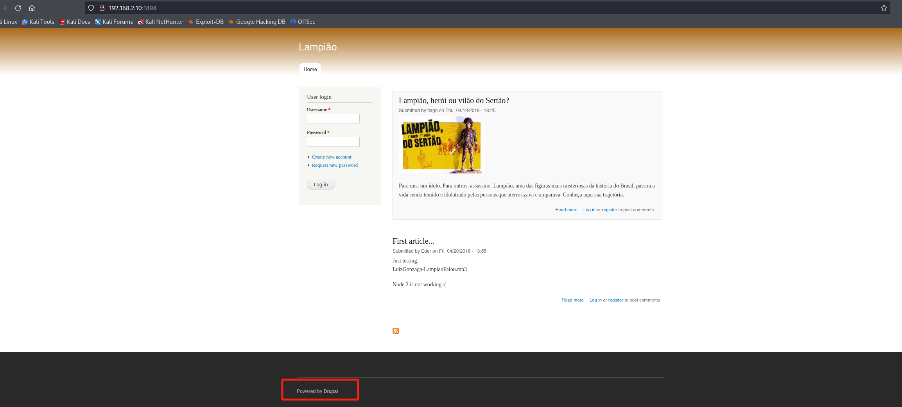Follow the Create new account link
The width and height of the screenshot is (902, 407).
332,157
